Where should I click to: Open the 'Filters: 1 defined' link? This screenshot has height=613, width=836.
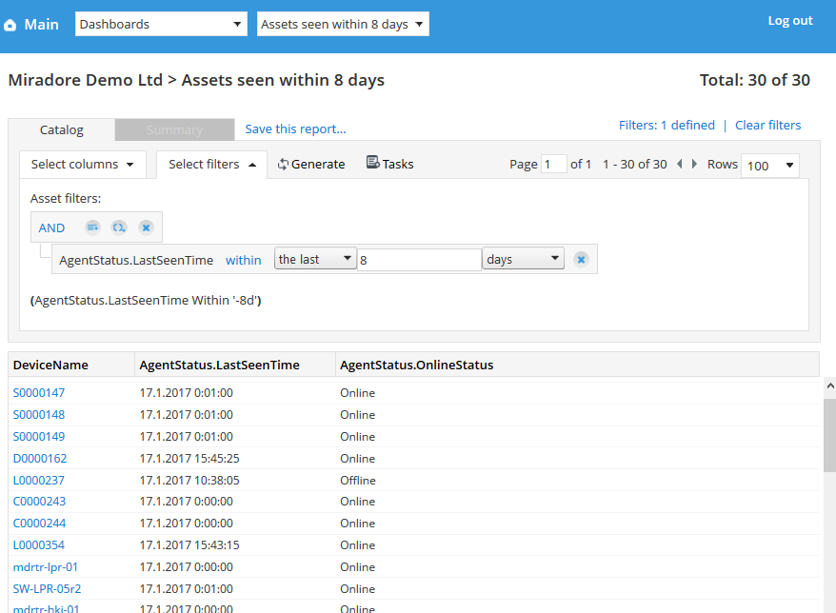pos(667,126)
